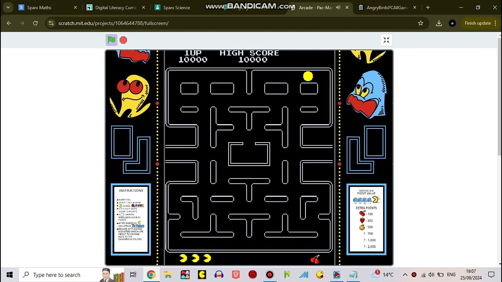Open Task View on the taskbar
The width and height of the screenshot is (502, 282).
pos(133,275)
